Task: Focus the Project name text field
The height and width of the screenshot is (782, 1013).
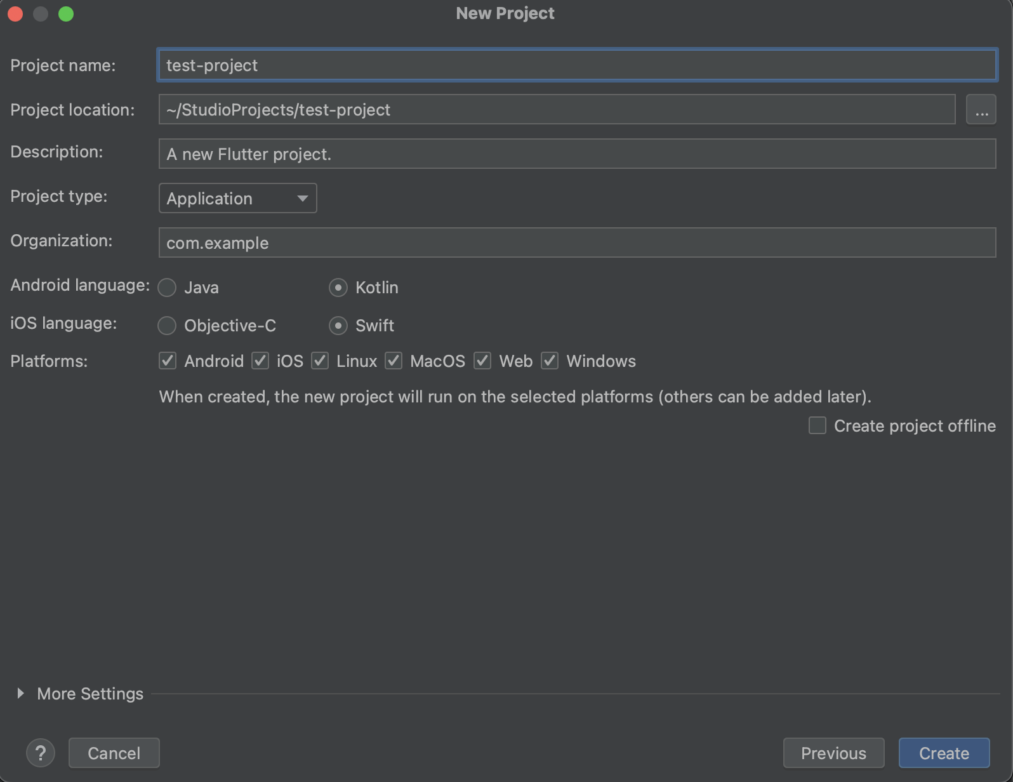Action: [576, 65]
